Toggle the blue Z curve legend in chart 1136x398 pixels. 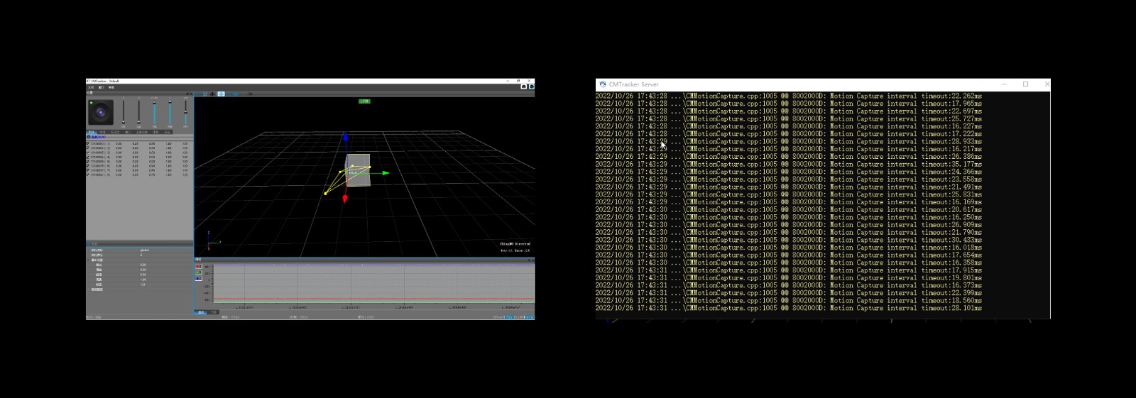pyautogui.click(x=199, y=278)
